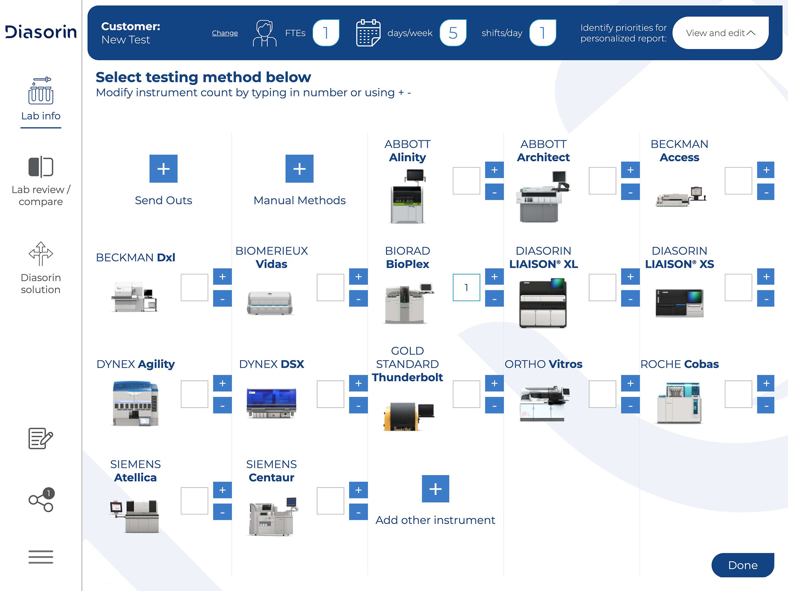Click the Siemens Atellica count field
Screen dimensions: 788x591
[x=194, y=501]
